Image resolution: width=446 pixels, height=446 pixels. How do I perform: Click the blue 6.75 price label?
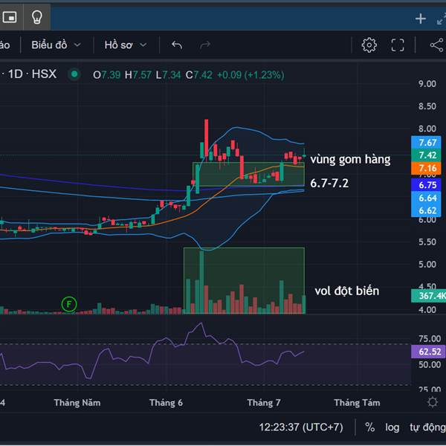[x=426, y=185]
